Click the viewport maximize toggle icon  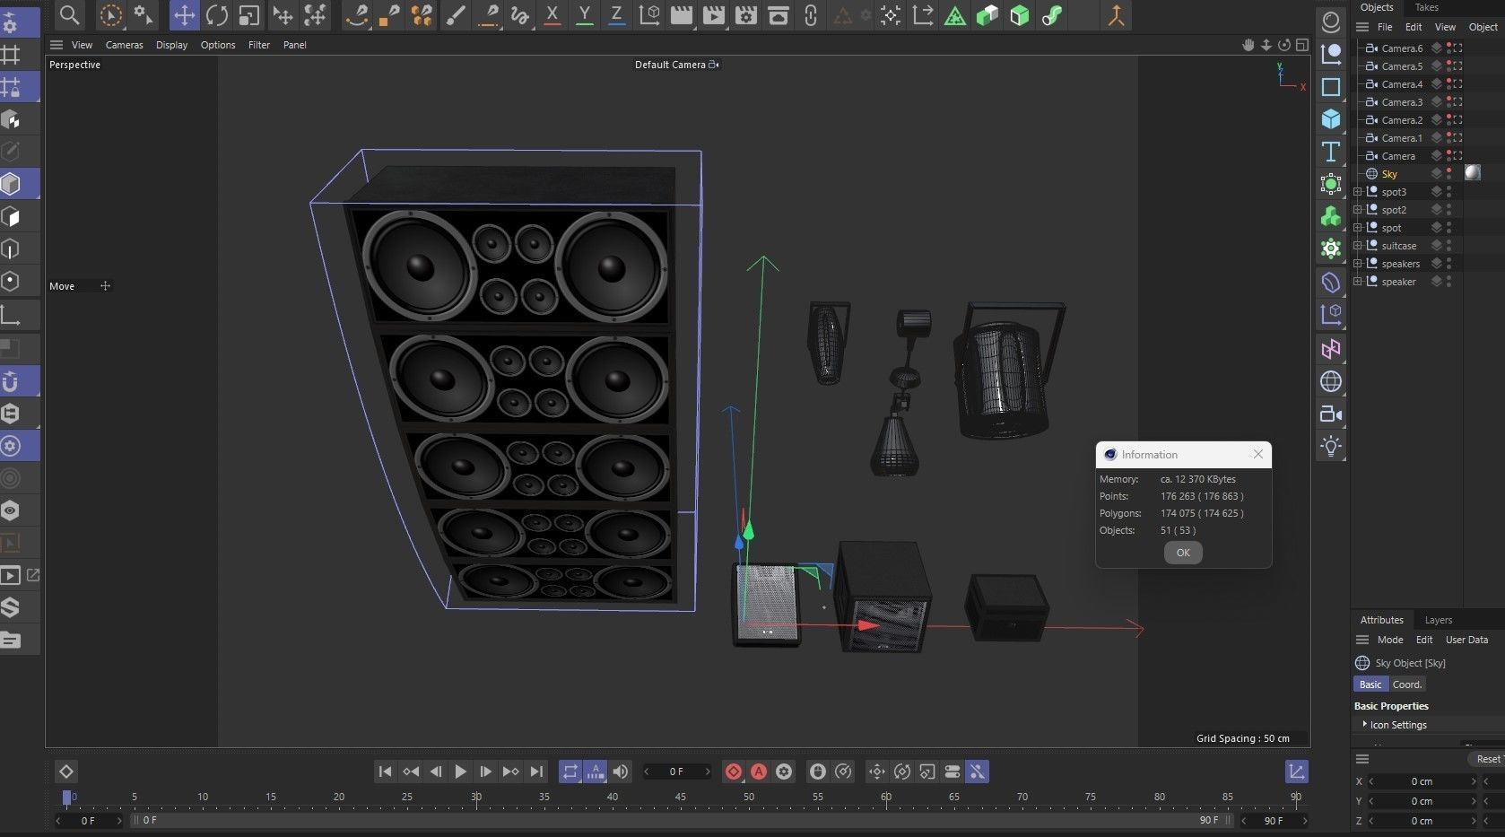[1302, 44]
